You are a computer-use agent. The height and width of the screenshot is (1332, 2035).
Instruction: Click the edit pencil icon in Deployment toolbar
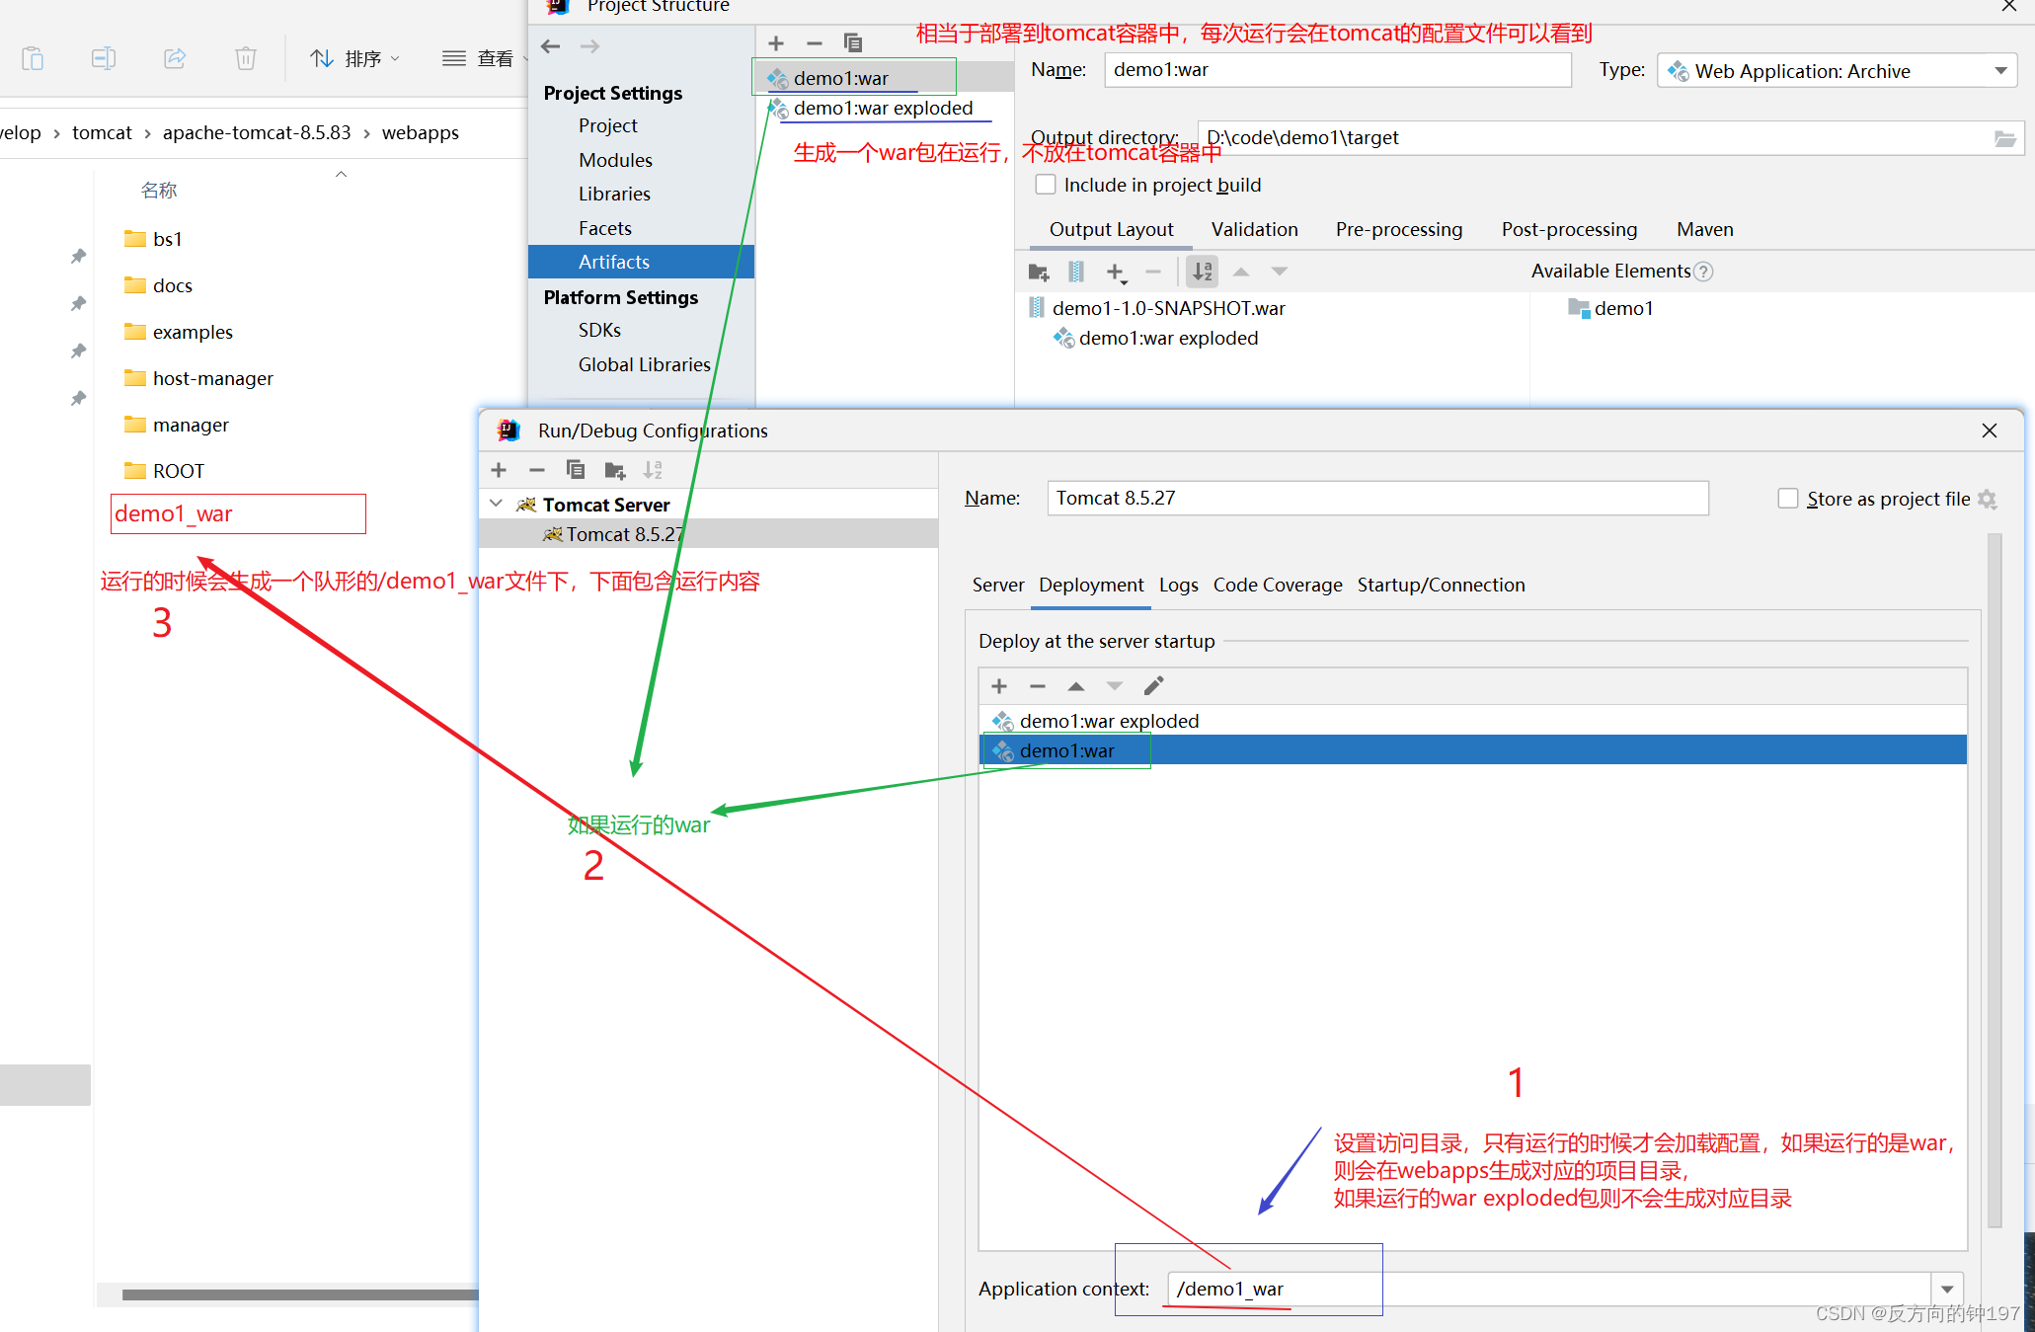tap(1153, 685)
